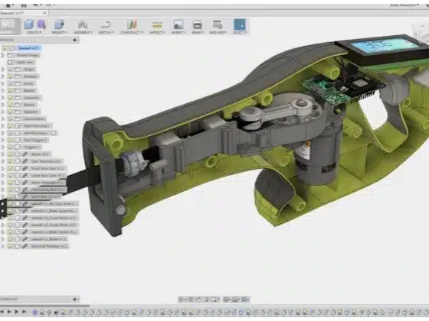The width and height of the screenshot is (429, 321).
Task: Click the ViewCube in the corner
Action: (x=421, y=32)
